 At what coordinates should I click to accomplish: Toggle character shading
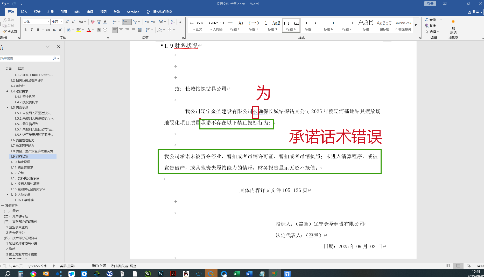[x=99, y=30]
